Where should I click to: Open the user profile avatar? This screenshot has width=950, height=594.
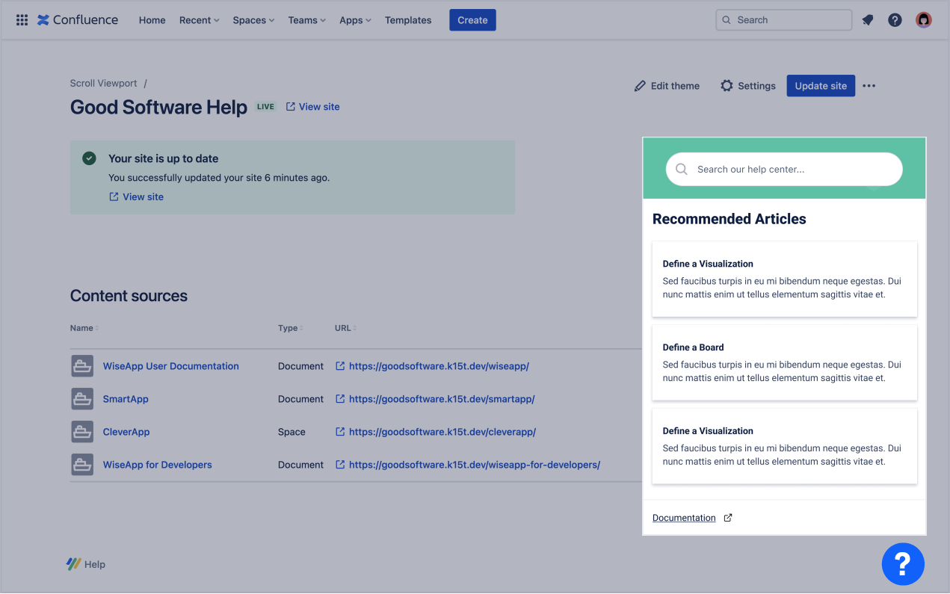[924, 20]
